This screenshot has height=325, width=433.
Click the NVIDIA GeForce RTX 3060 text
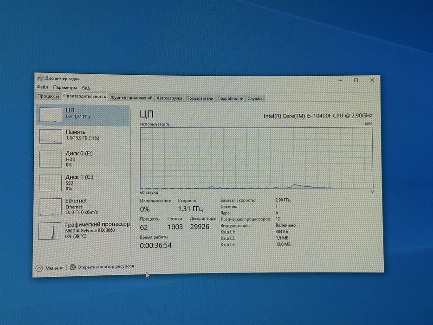[90, 230]
